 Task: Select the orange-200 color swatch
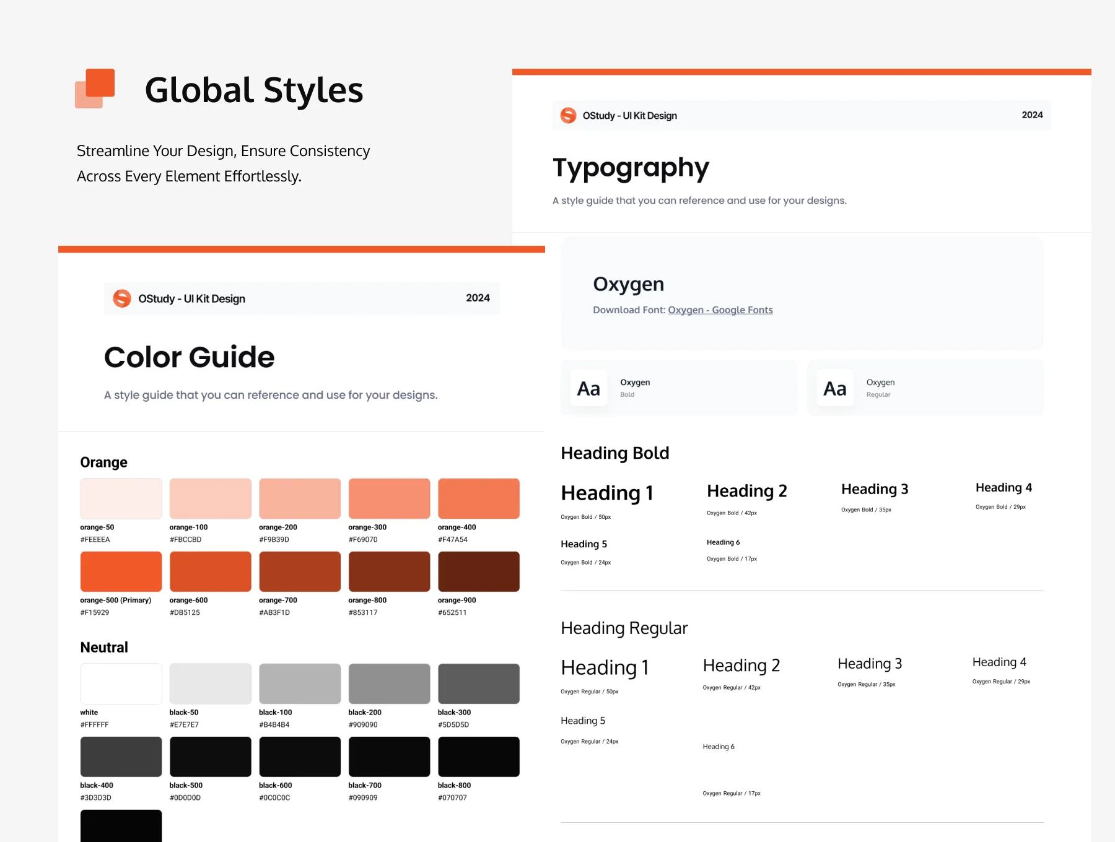tap(300, 498)
